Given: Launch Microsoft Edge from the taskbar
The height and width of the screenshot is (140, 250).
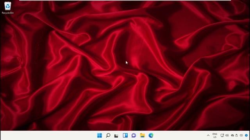Looking at the screenshot, I should click(151, 135).
